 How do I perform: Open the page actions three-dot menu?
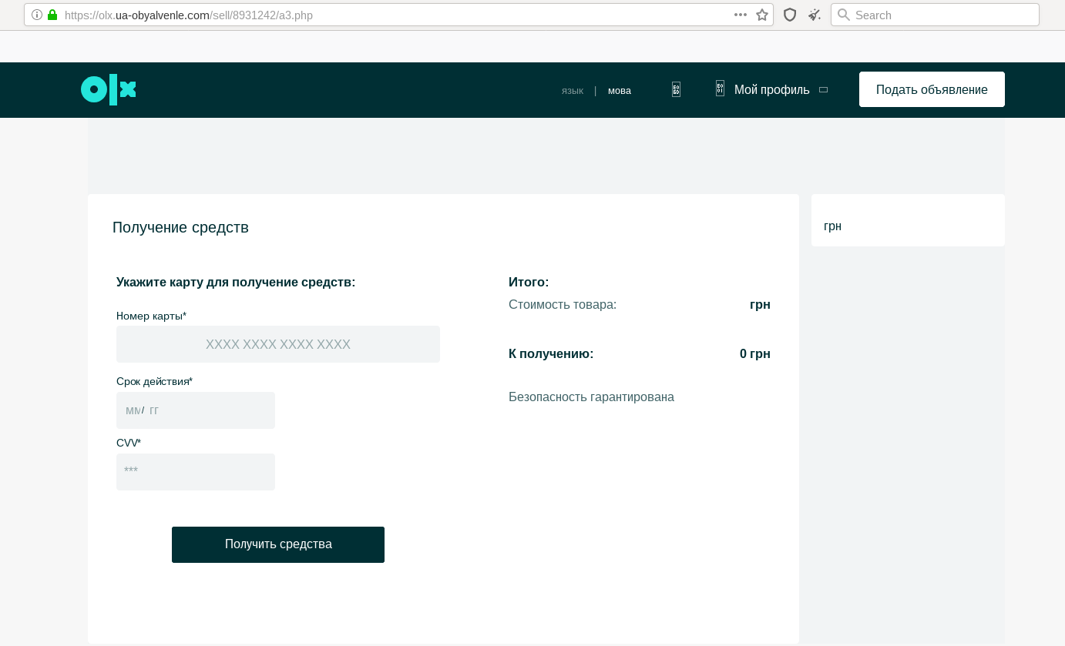click(741, 15)
